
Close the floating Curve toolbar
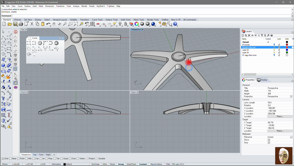(63, 38)
